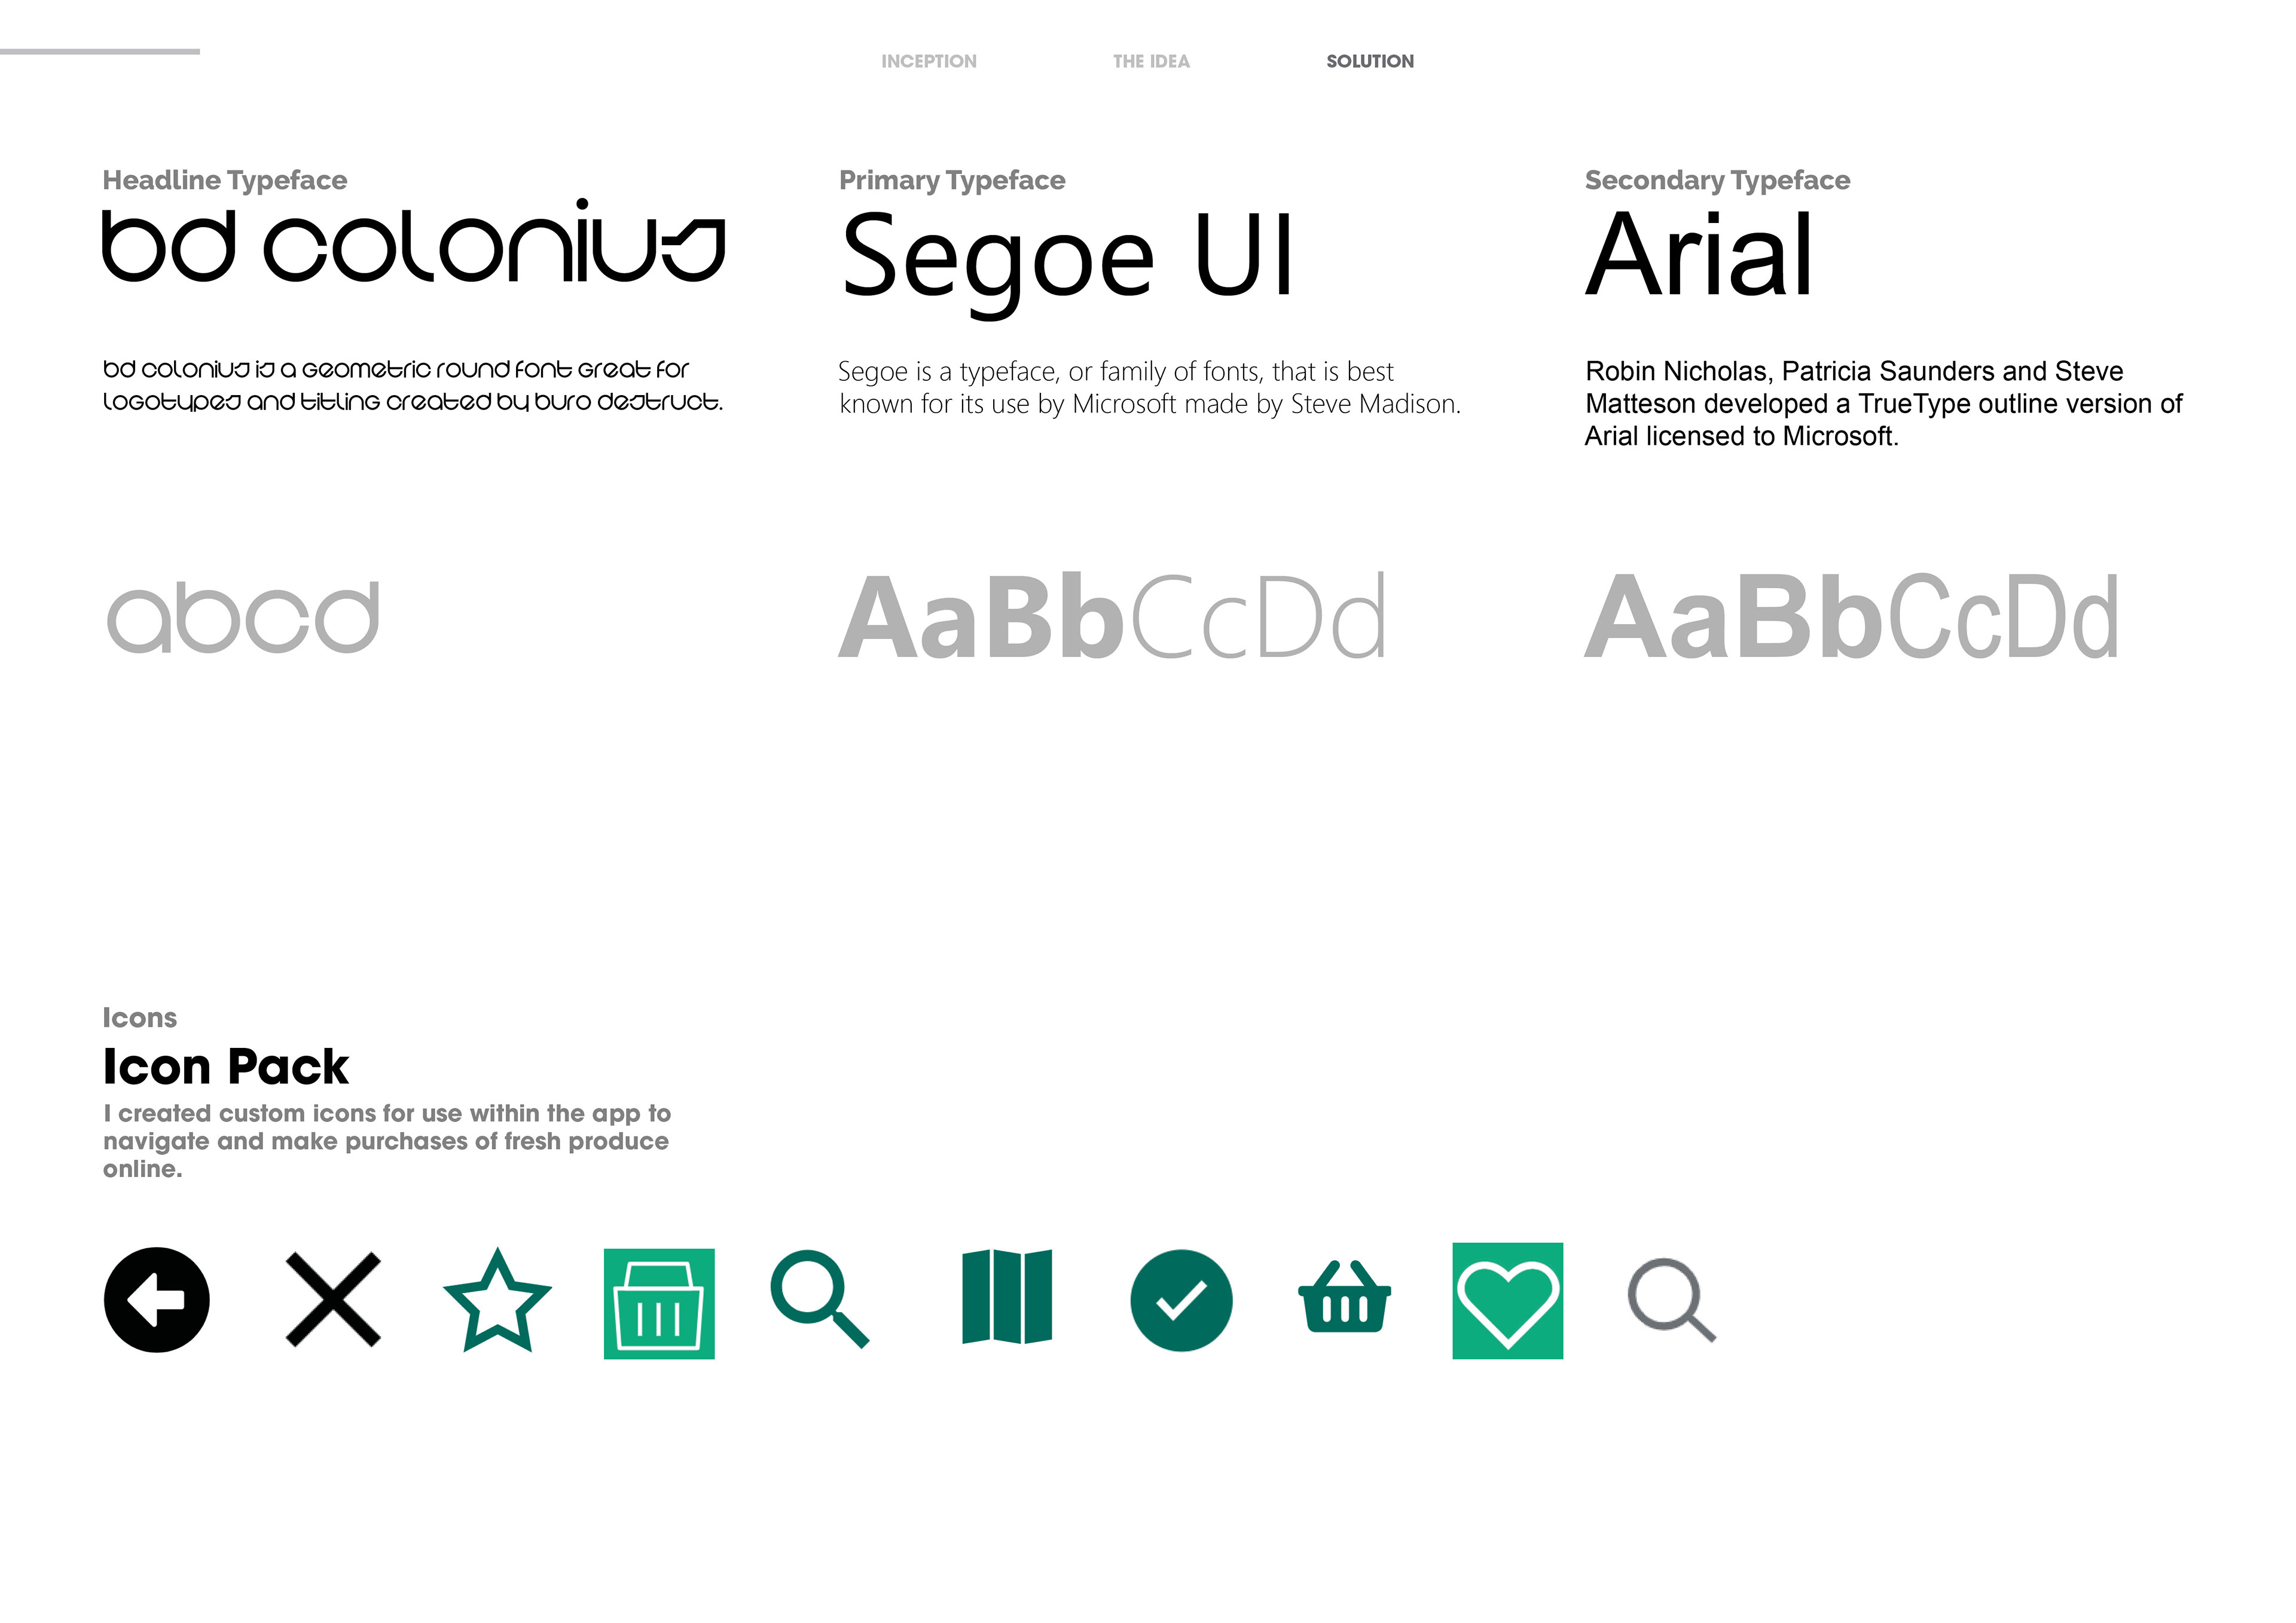This screenshot has height=1623, width=2296.
Task: Click the green circle checkmark icon
Action: 1181,1300
